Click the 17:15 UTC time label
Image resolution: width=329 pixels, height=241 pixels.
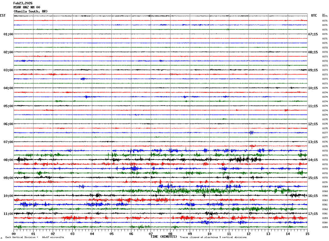[313, 214]
